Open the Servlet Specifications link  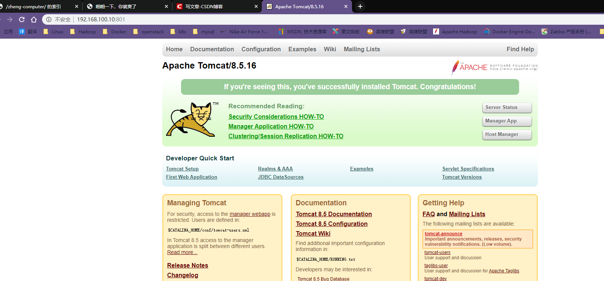(x=468, y=169)
